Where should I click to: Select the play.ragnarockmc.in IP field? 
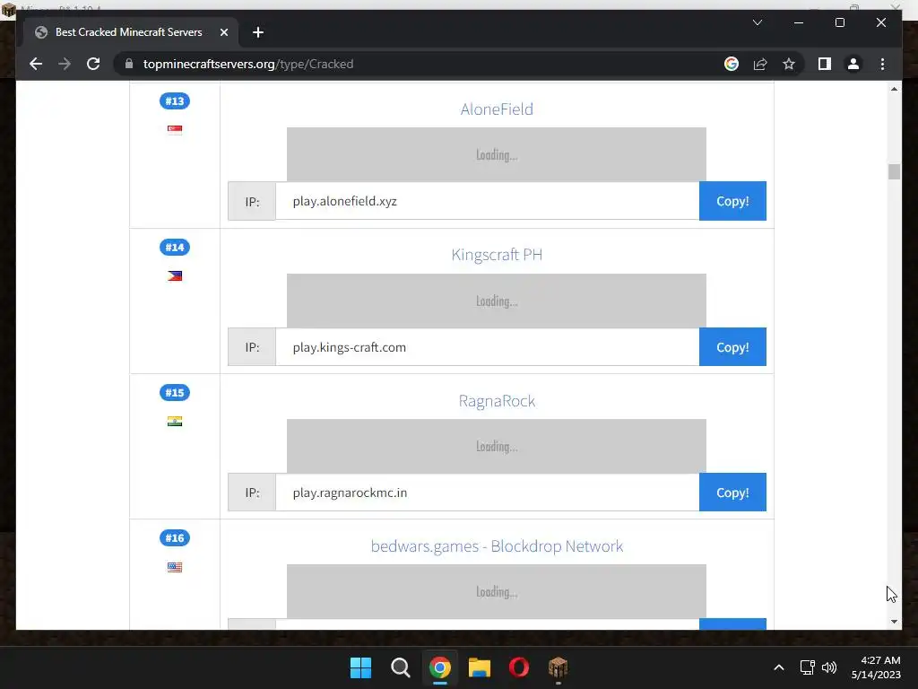click(487, 493)
